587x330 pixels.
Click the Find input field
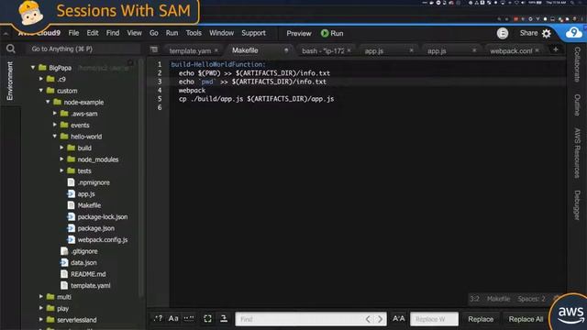[300, 319]
